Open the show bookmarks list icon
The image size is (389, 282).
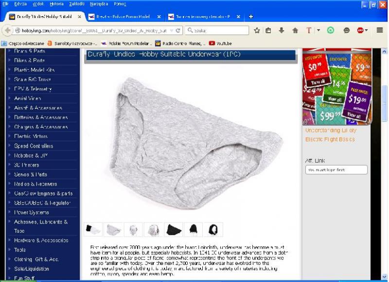[x=268, y=30]
